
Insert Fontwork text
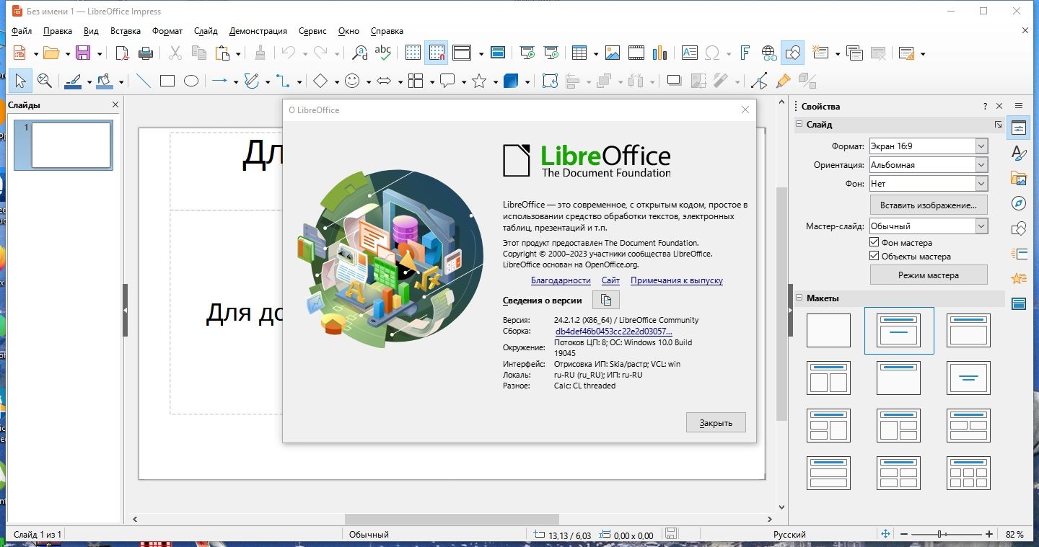point(744,53)
